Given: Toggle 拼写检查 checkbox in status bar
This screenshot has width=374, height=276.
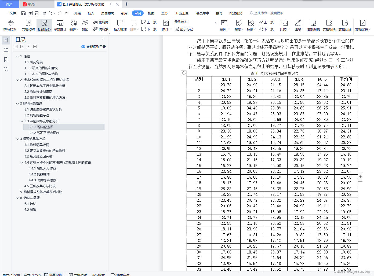Looking at the screenshot, I should 46,275.
